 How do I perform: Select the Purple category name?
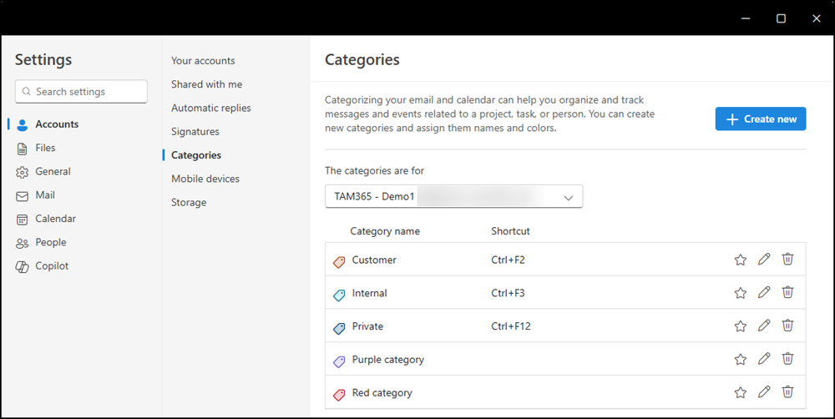click(387, 360)
